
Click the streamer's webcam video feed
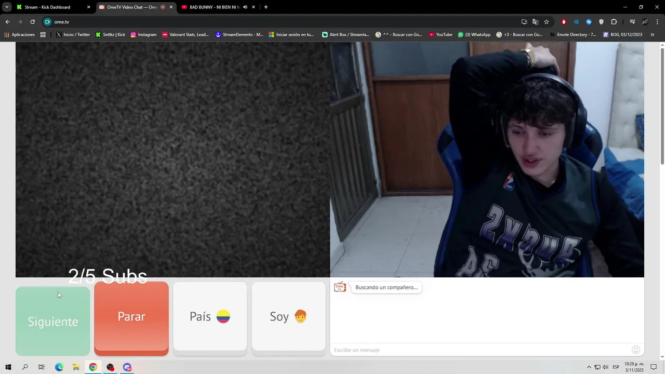pyautogui.click(x=487, y=159)
